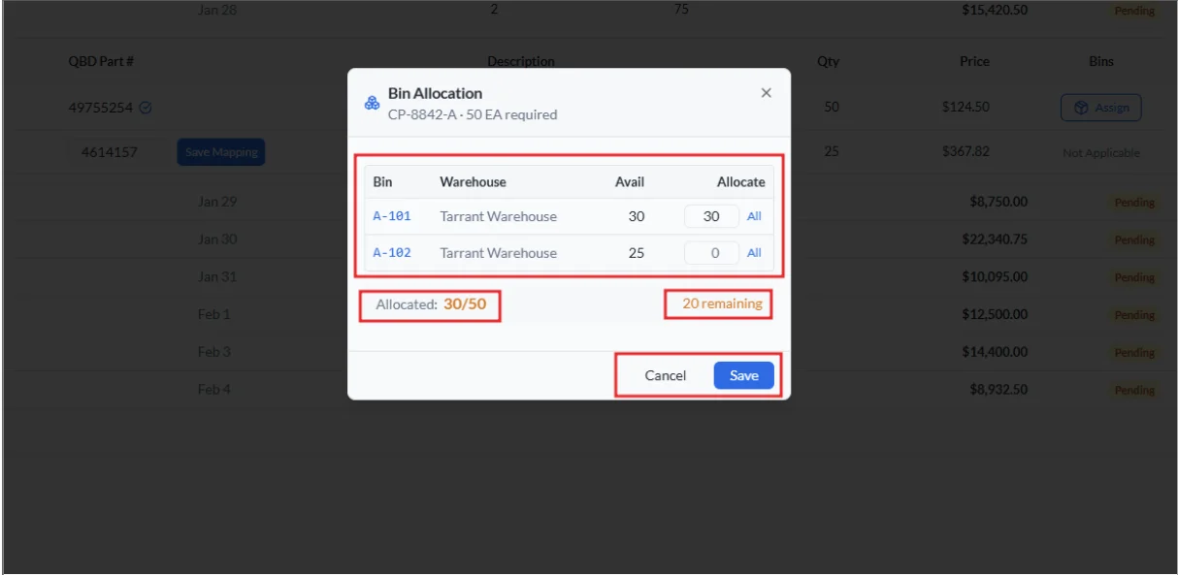Image resolution: width=1178 pixels, height=575 pixels.
Task: Click the Allocated 30/50 summary
Action: tap(431, 304)
